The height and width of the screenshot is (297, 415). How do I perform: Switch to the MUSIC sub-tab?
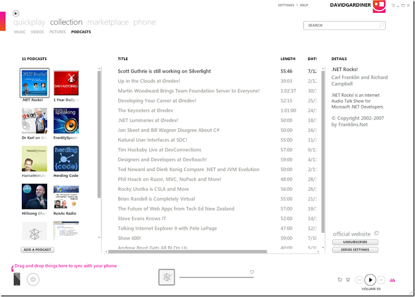click(20, 32)
